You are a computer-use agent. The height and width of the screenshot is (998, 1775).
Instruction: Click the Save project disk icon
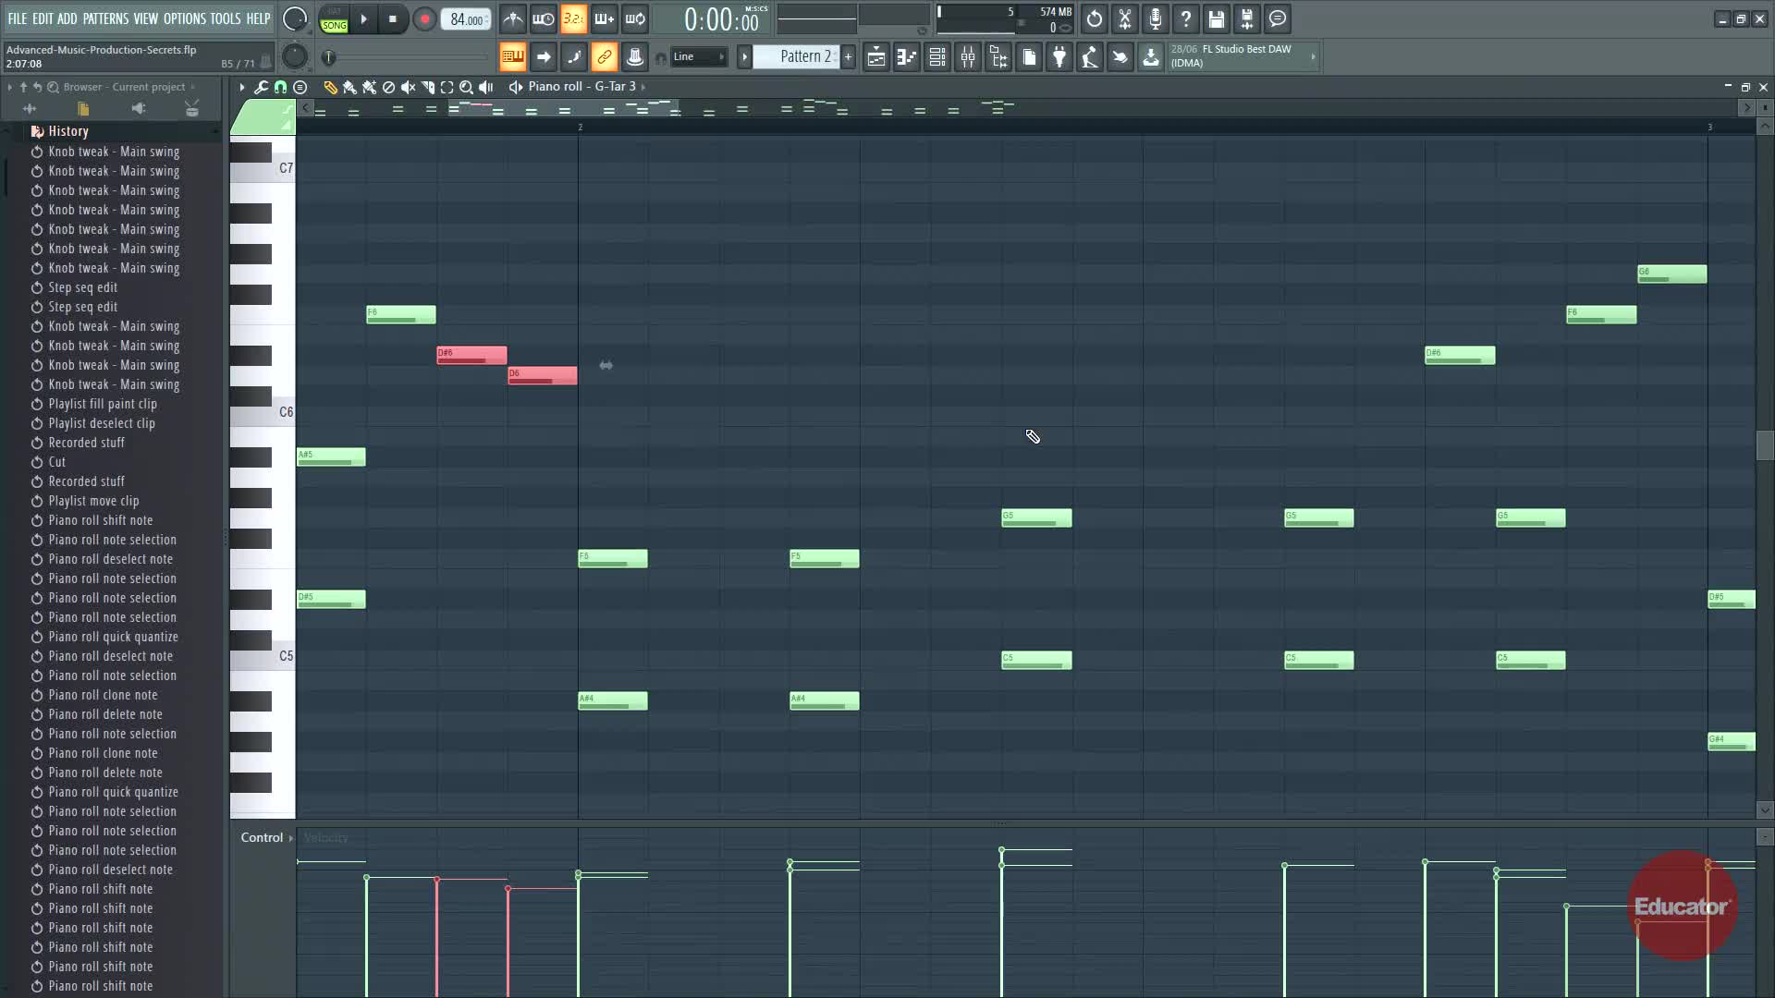[x=1217, y=18]
